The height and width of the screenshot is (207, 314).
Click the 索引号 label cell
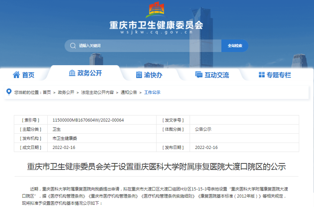30,120
